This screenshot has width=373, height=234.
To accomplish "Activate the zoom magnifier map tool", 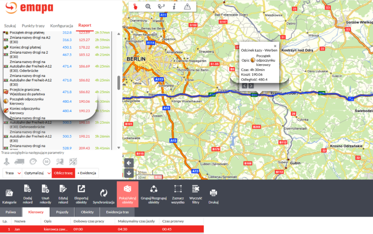I will [x=148, y=6].
